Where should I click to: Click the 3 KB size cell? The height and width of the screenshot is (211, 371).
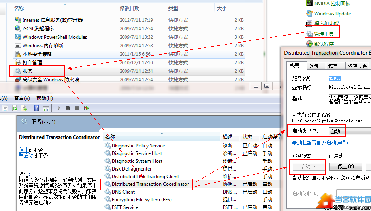click(x=239, y=37)
